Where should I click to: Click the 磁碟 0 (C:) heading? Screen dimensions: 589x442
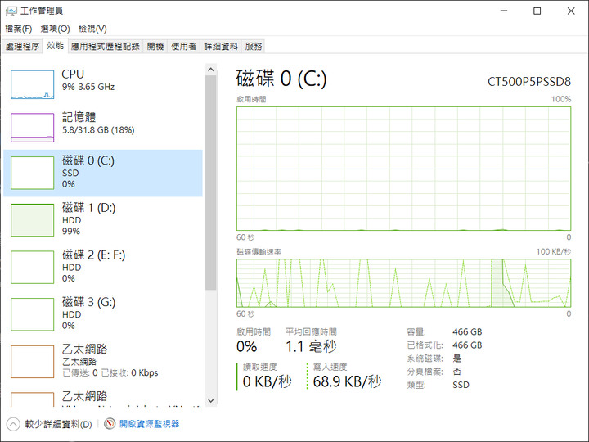[x=281, y=79]
